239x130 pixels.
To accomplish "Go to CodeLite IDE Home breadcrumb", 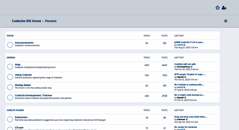I will pos(26,21).
